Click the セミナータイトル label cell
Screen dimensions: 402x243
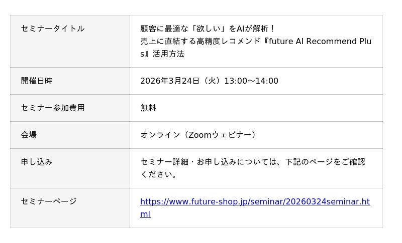point(53,29)
